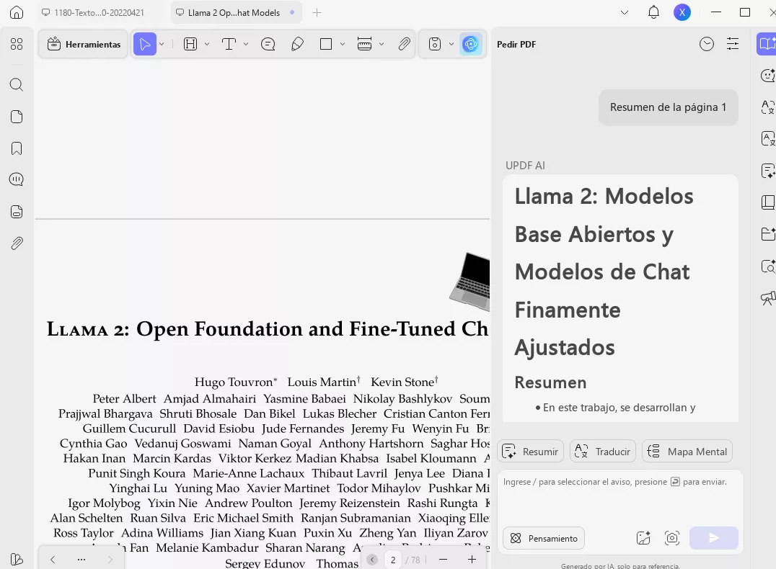The width and height of the screenshot is (776, 569).
Task: Open the UPDF AI toolbar icon
Action: [x=470, y=45]
